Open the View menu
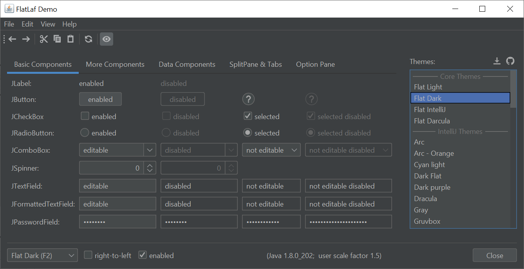 click(48, 24)
